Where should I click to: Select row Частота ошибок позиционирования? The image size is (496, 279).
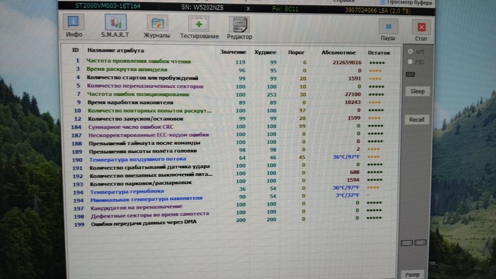[230, 94]
